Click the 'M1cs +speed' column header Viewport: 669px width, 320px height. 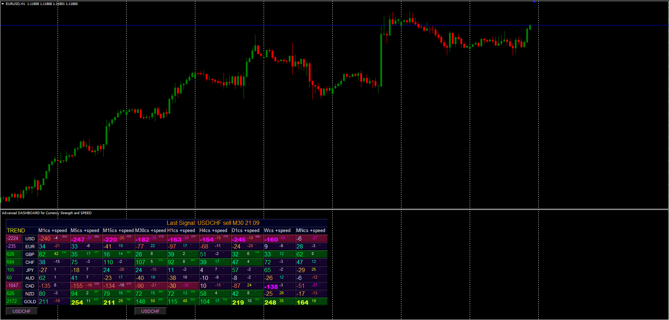[53, 231]
